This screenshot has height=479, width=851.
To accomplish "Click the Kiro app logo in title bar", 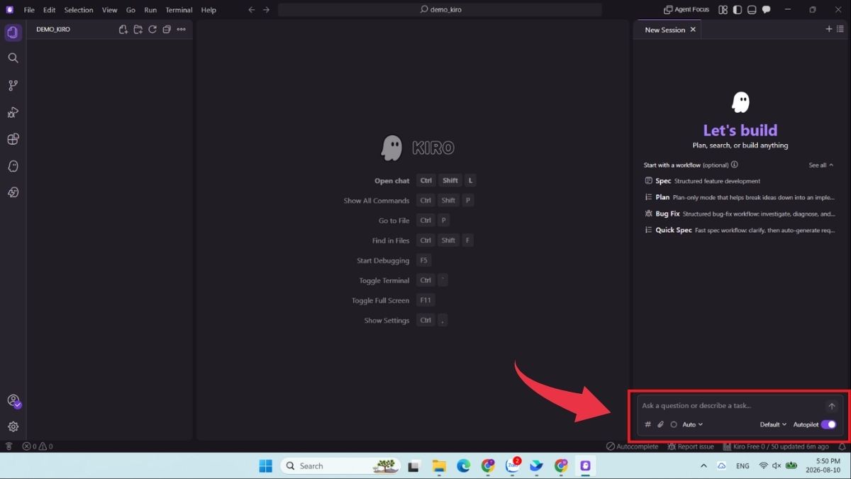I will [x=9, y=10].
